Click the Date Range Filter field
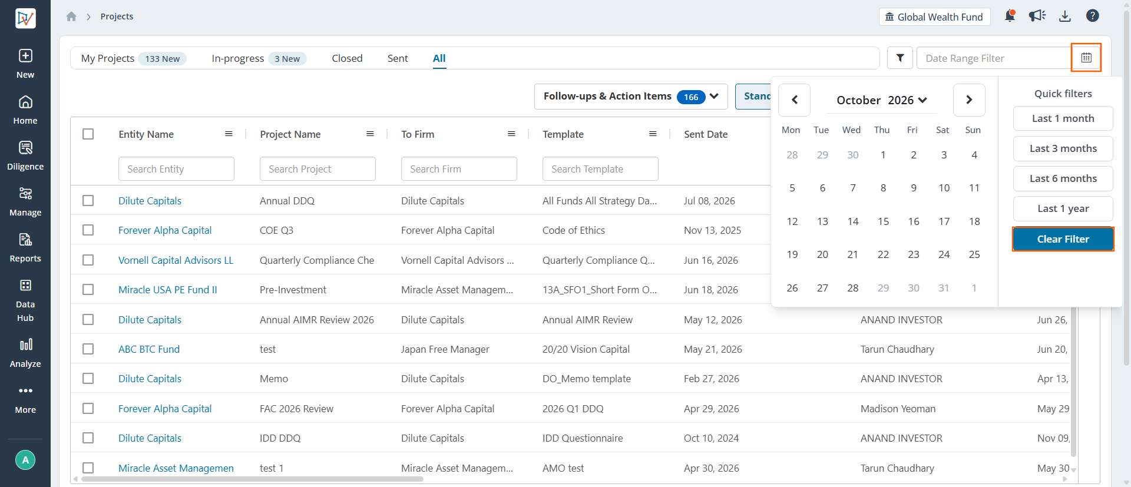Screen dimensions: 1131x487 click(994, 58)
